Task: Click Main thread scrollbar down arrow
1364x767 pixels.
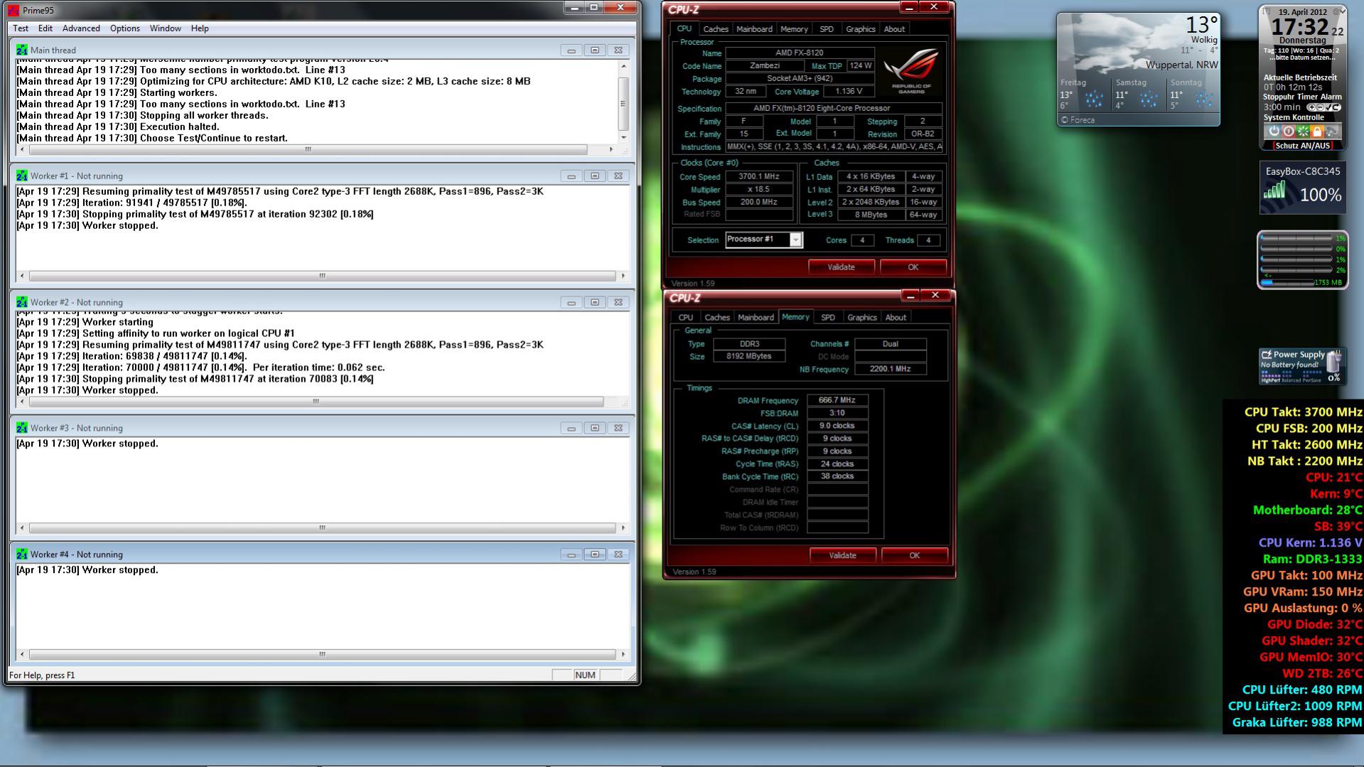Action: coord(623,137)
